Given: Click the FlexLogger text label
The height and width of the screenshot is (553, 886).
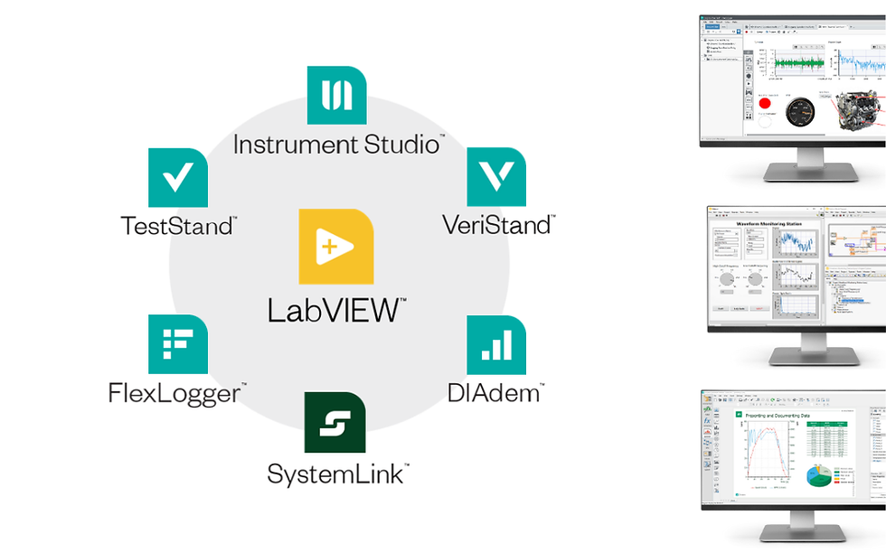Looking at the screenshot, I should pos(177,394).
